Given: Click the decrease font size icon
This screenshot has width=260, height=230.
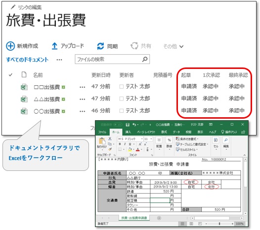Looking at the screenshot, I should click(x=145, y=144).
